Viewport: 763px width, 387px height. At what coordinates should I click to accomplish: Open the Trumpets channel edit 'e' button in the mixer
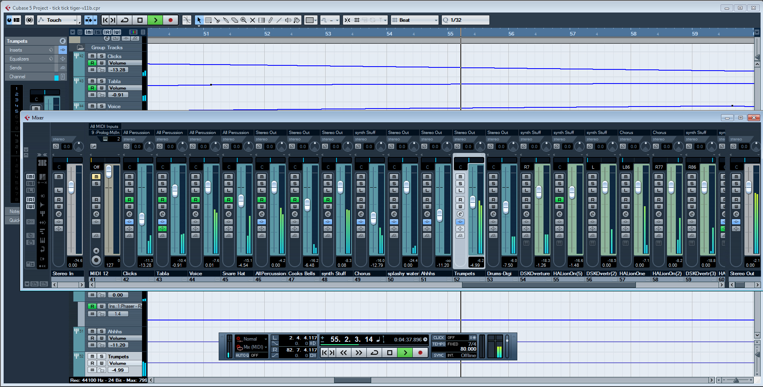click(460, 214)
